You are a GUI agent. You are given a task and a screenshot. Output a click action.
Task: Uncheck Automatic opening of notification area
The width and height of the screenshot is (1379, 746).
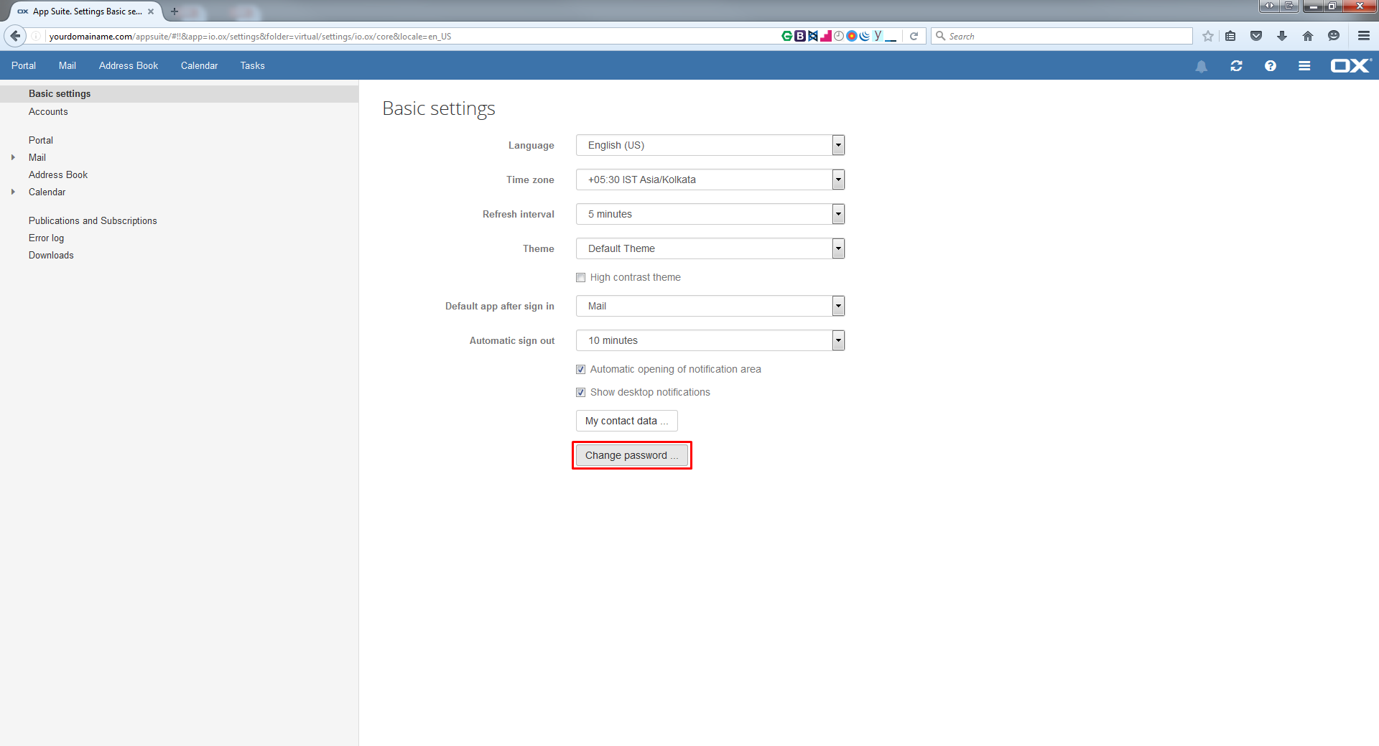pyautogui.click(x=580, y=370)
